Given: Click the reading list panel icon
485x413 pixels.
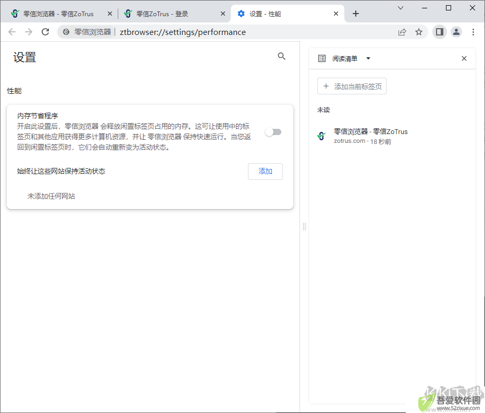Looking at the screenshot, I should 322,58.
